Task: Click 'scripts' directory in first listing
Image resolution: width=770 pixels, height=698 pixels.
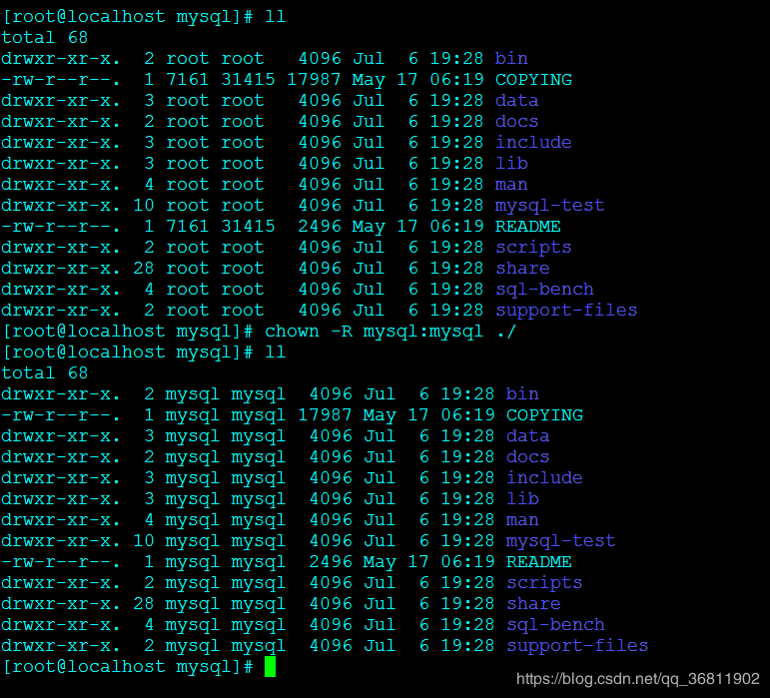Action: pyautogui.click(x=533, y=247)
